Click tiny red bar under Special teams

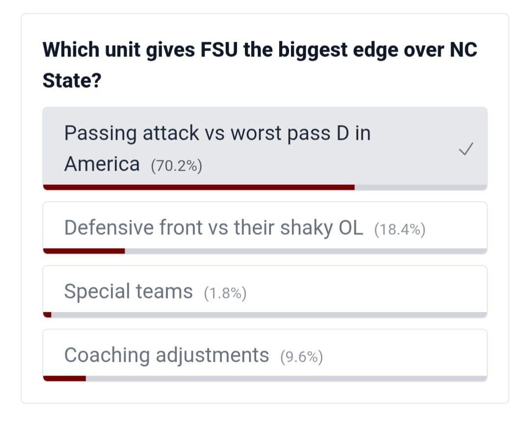[47, 315]
